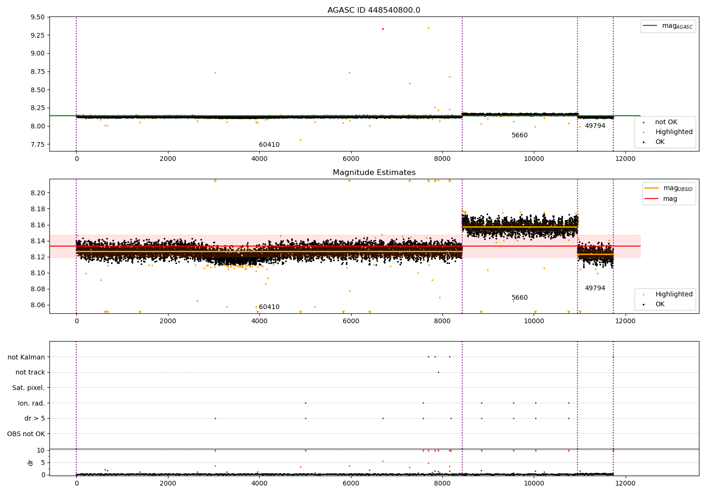Click the red not-OK outlier point in top plot
Image resolution: width=706 pixels, height=494 pixels.
[383, 29]
